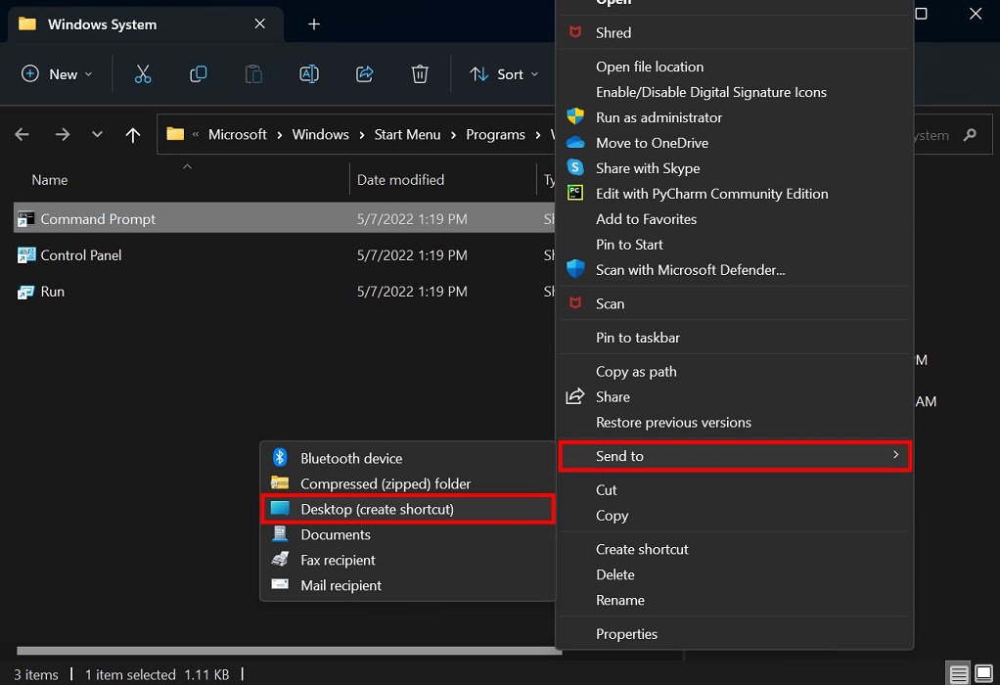
Task: Click Pin to taskbar
Action: pos(735,338)
